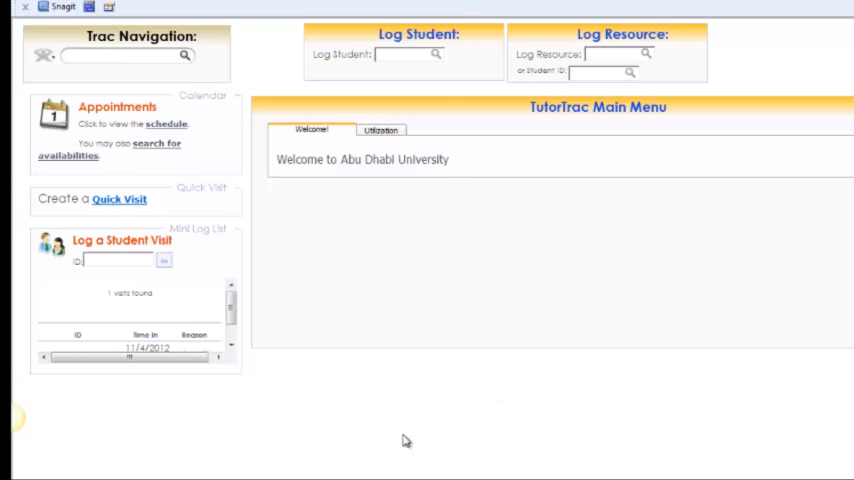Click the Log a Student Visit people icon
Viewport: 854px width, 480px height.
click(52, 244)
